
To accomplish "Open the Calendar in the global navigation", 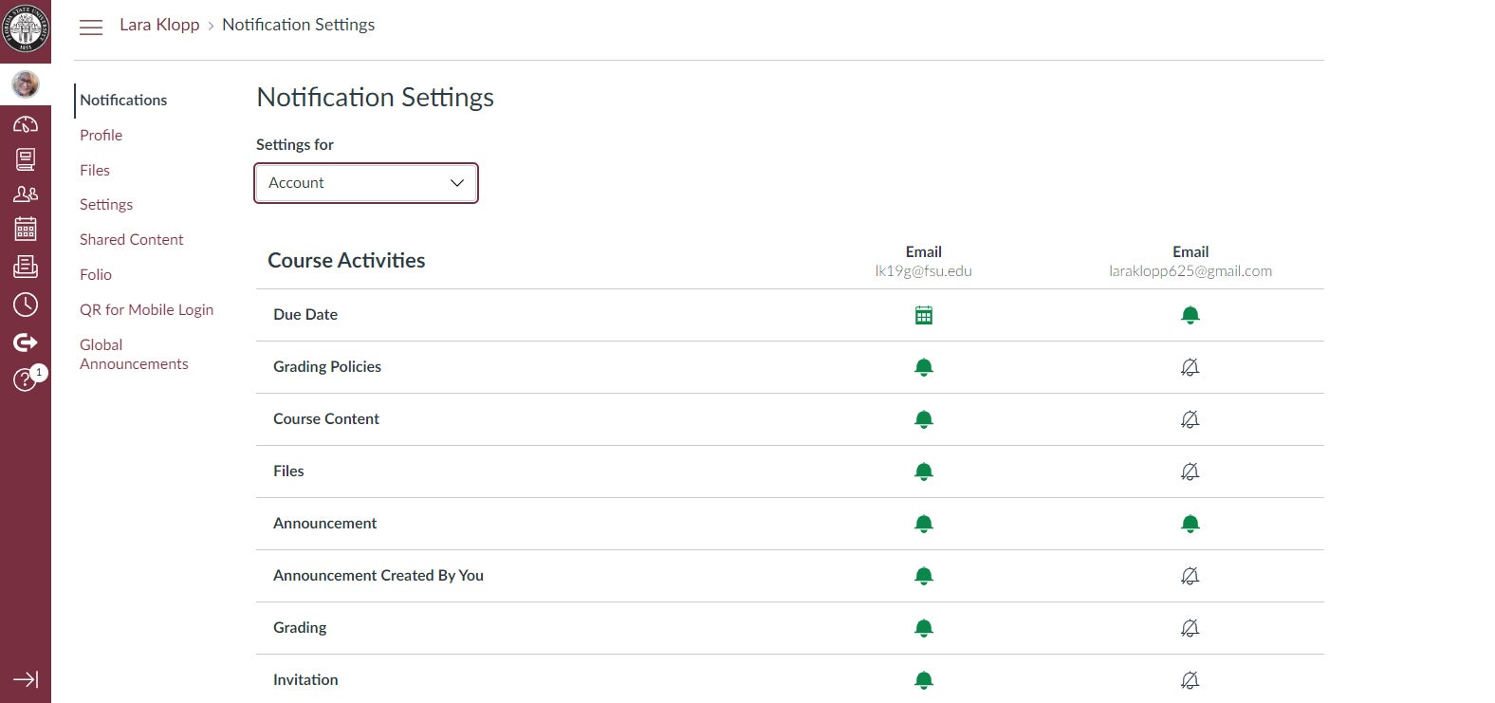I will pos(26,229).
